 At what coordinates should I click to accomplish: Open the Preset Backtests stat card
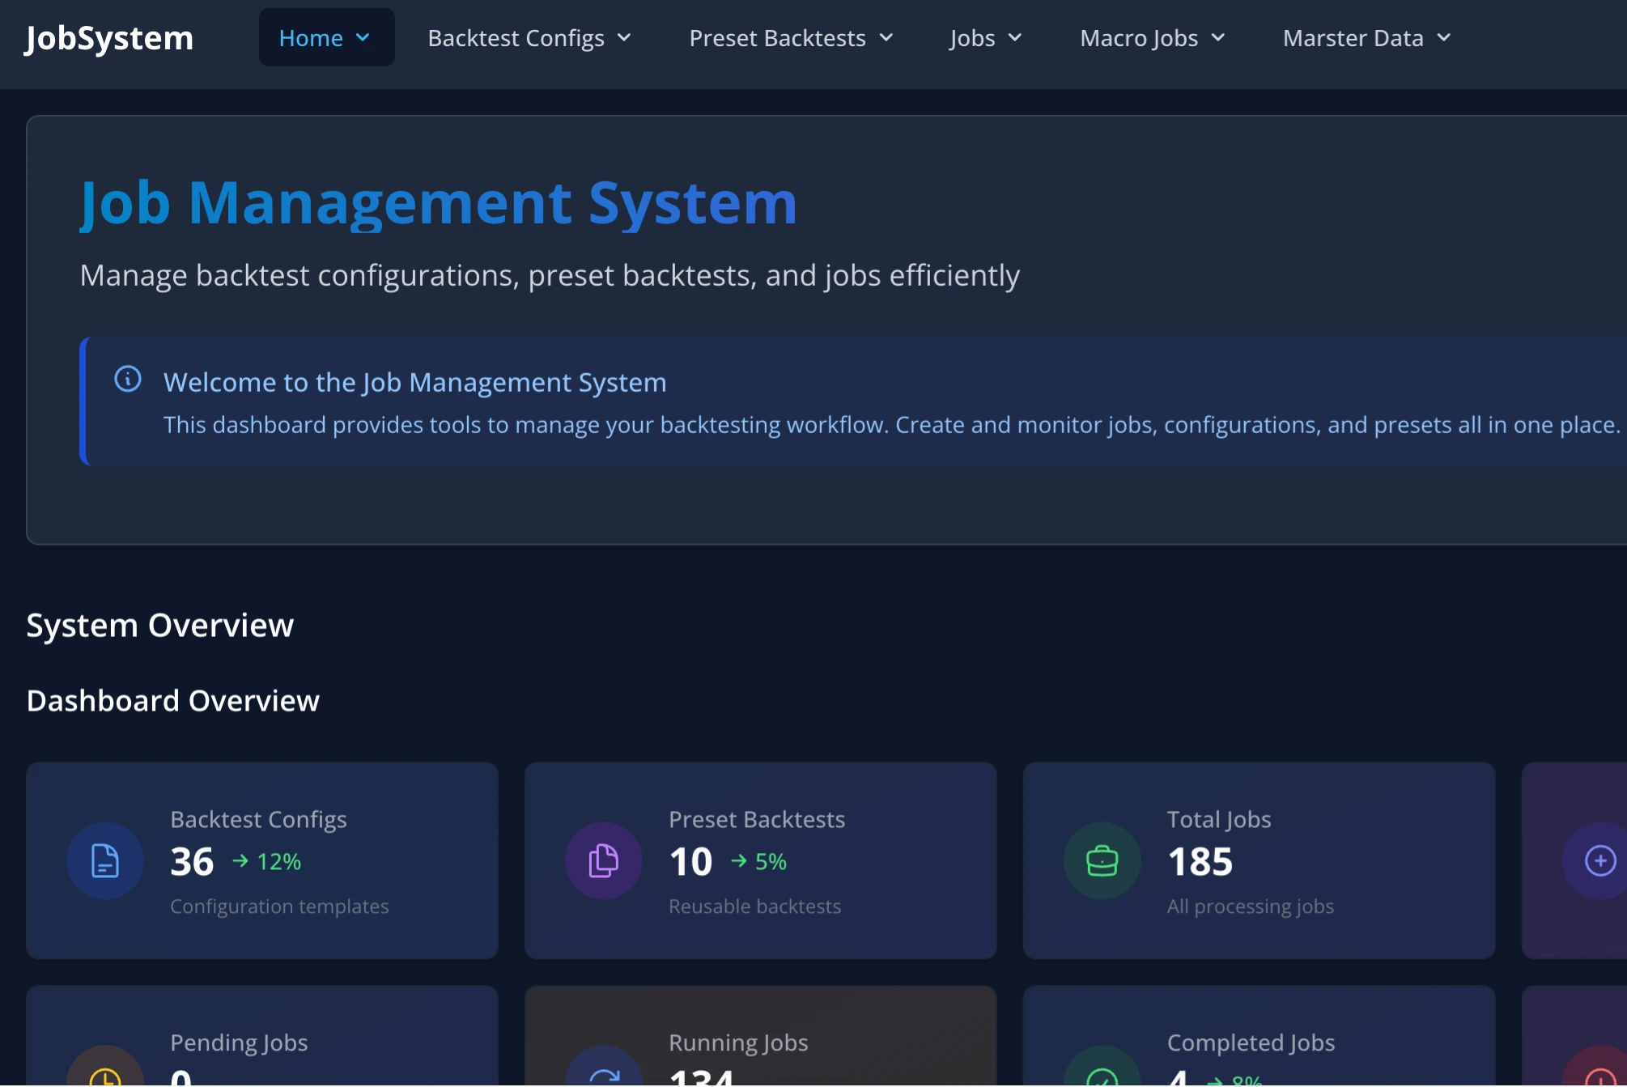761,860
